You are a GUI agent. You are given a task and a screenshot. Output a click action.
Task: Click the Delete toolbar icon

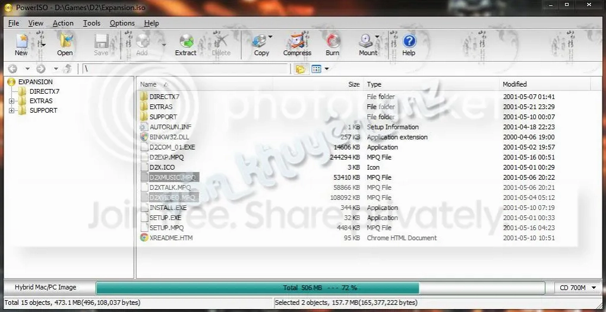tap(221, 40)
